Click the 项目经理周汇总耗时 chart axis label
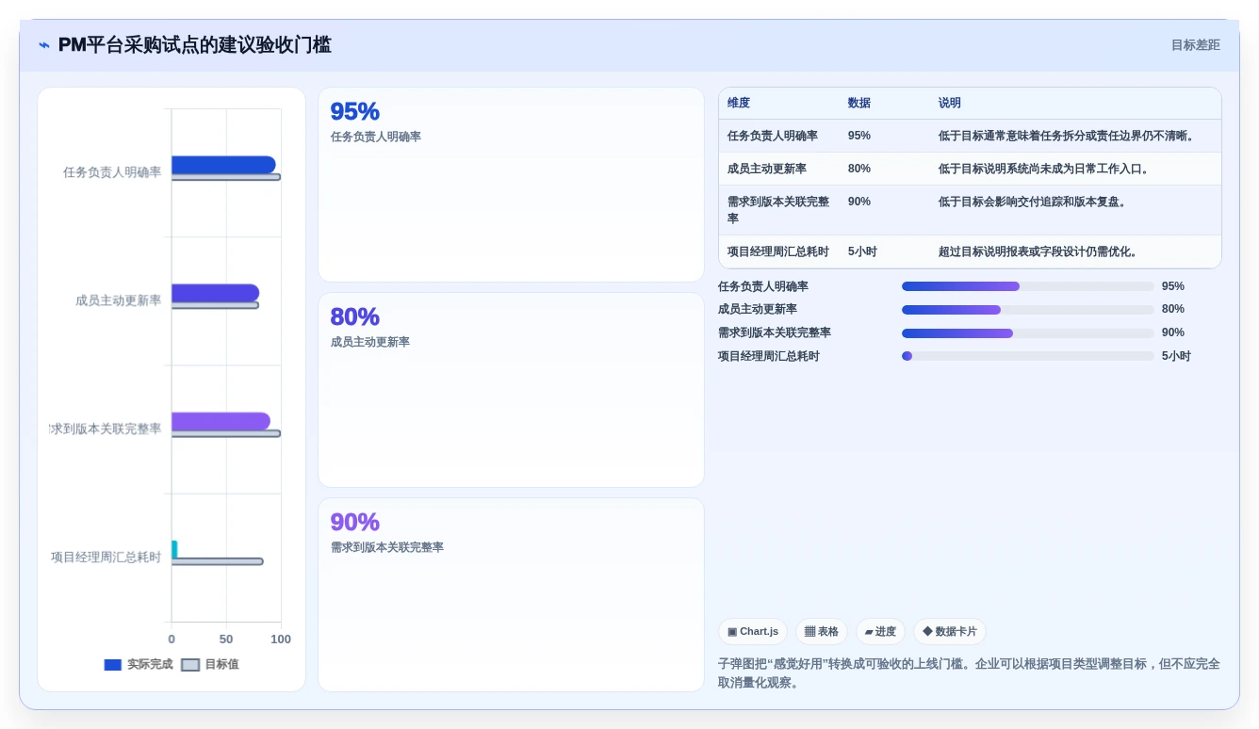The image size is (1259, 729). point(106,557)
